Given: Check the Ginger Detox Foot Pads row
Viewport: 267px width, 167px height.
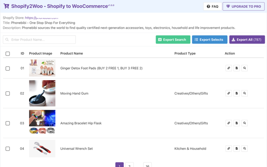Looking at the screenshot, I should 8,68.
